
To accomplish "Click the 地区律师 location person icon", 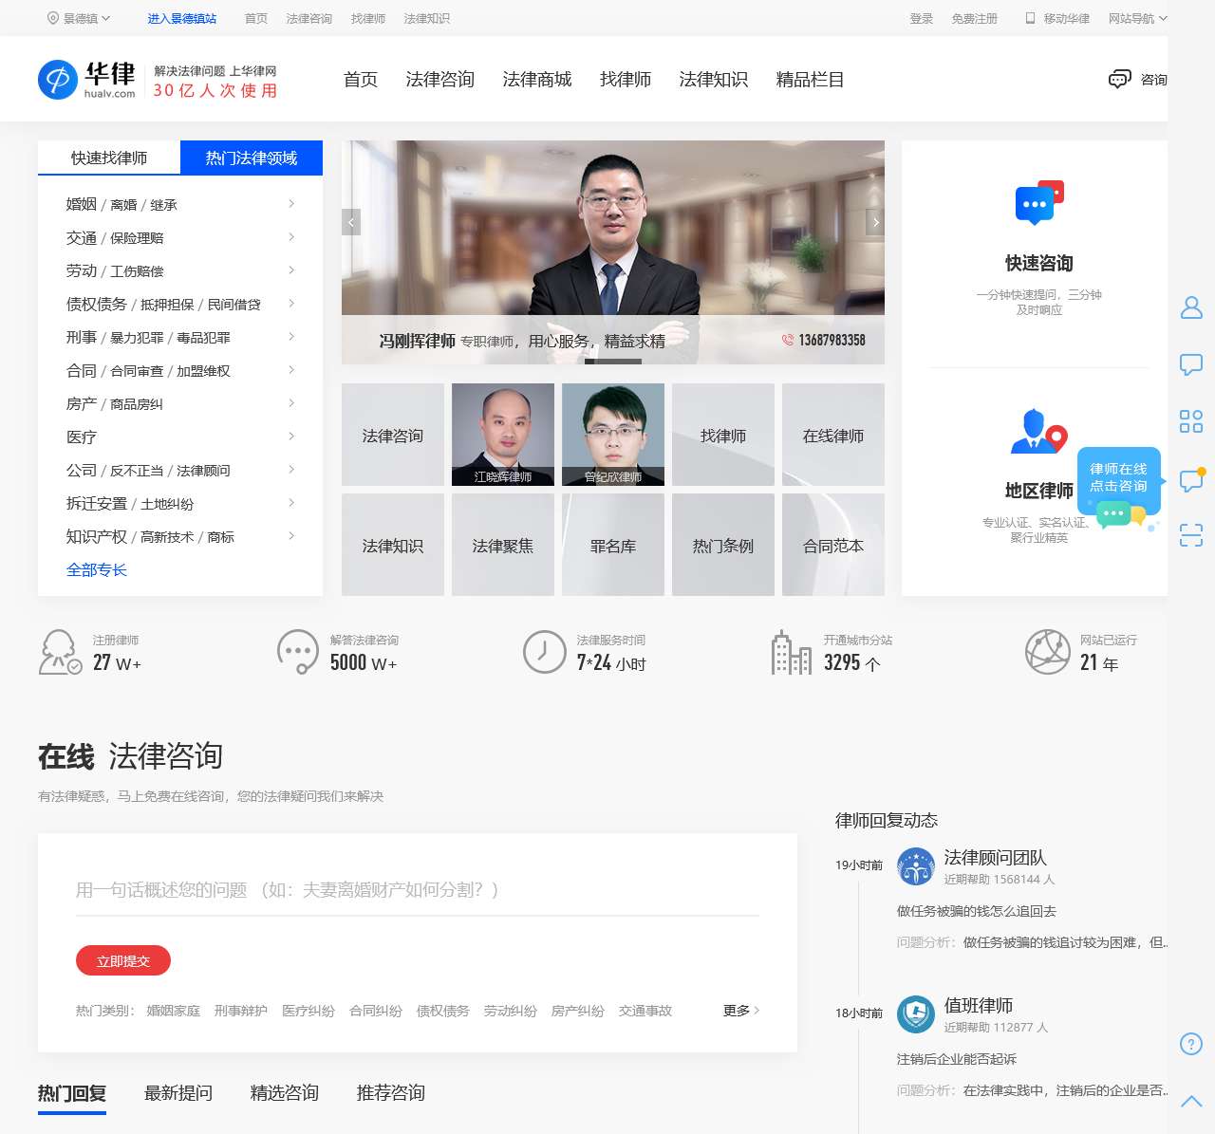I will [x=1038, y=432].
